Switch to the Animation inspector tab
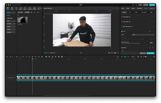This screenshot has width=161, height=103. [x=140, y=8]
